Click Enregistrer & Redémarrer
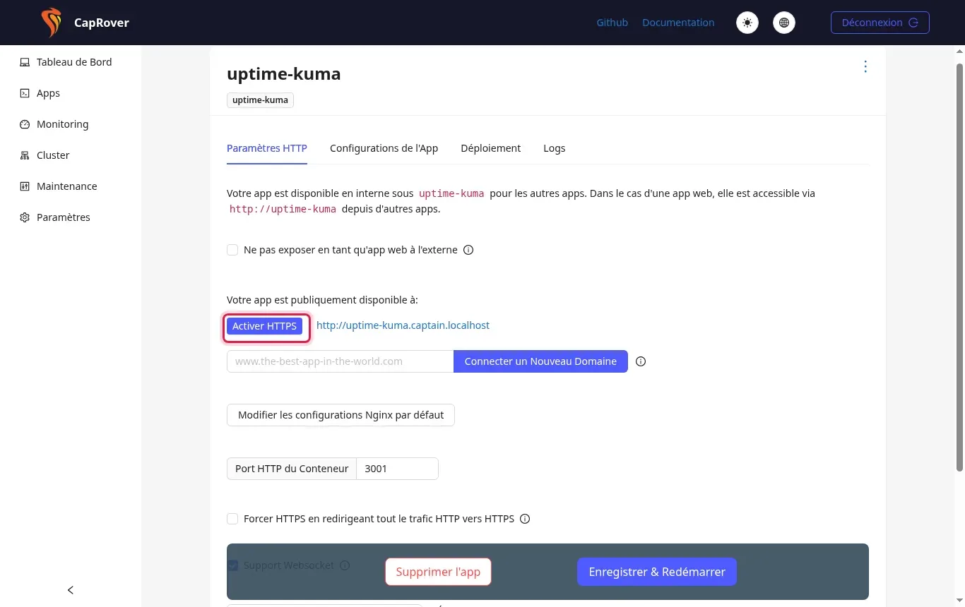The height and width of the screenshot is (607, 965). click(x=657, y=572)
